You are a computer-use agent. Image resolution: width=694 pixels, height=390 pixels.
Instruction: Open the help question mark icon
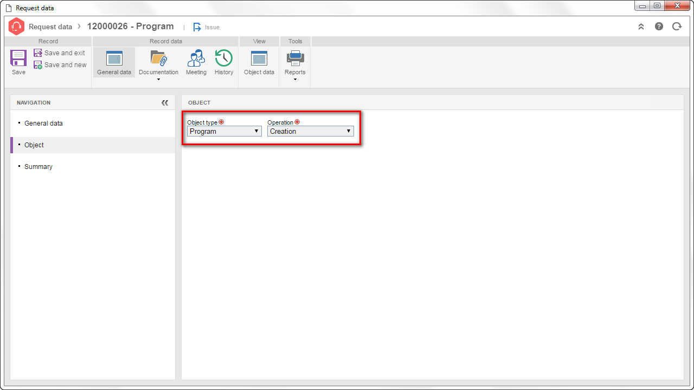(x=659, y=27)
